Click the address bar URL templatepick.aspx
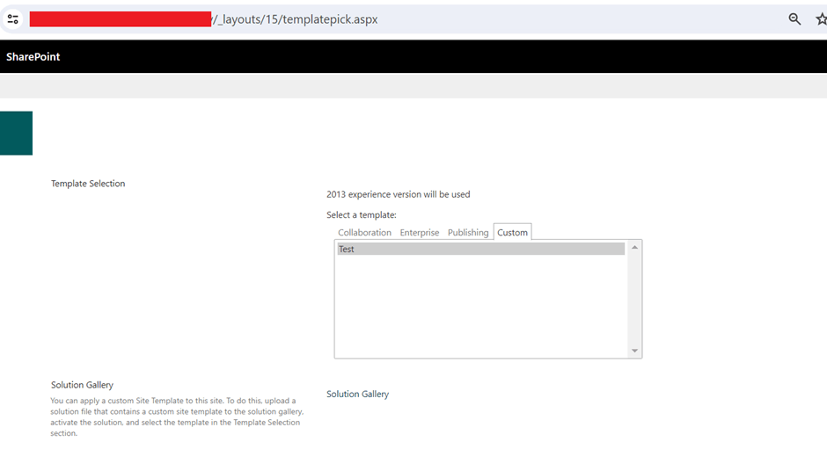This screenshot has width=827, height=449. coord(296,19)
